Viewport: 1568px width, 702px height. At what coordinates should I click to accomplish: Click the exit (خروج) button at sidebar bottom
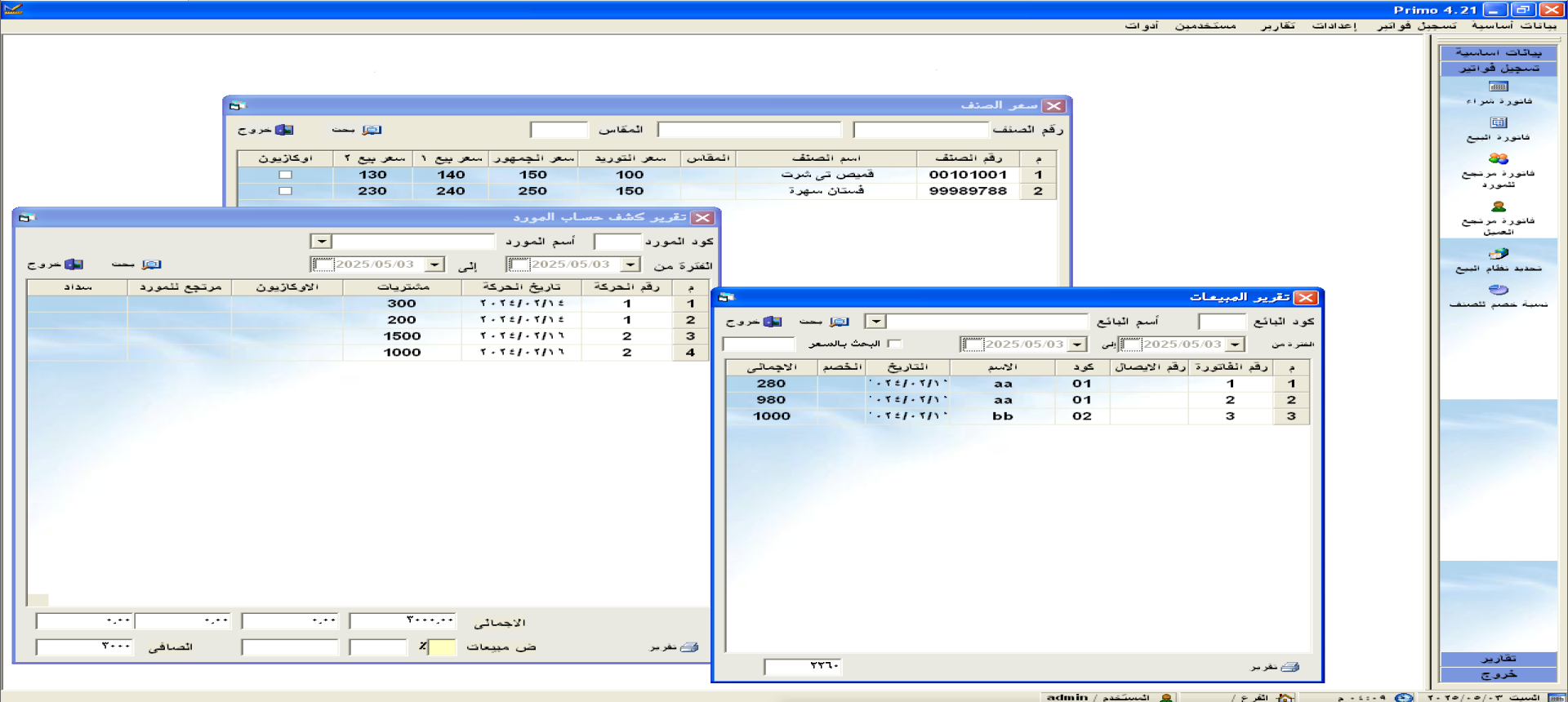(1498, 674)
